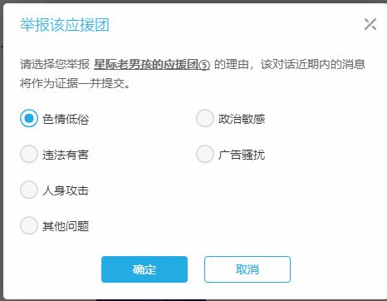Click the 政治敏感 label text
387x301 pixels.
(x=242, y=119)
